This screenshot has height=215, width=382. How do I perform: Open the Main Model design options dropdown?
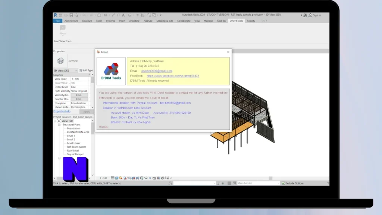(x=258, y=183)
